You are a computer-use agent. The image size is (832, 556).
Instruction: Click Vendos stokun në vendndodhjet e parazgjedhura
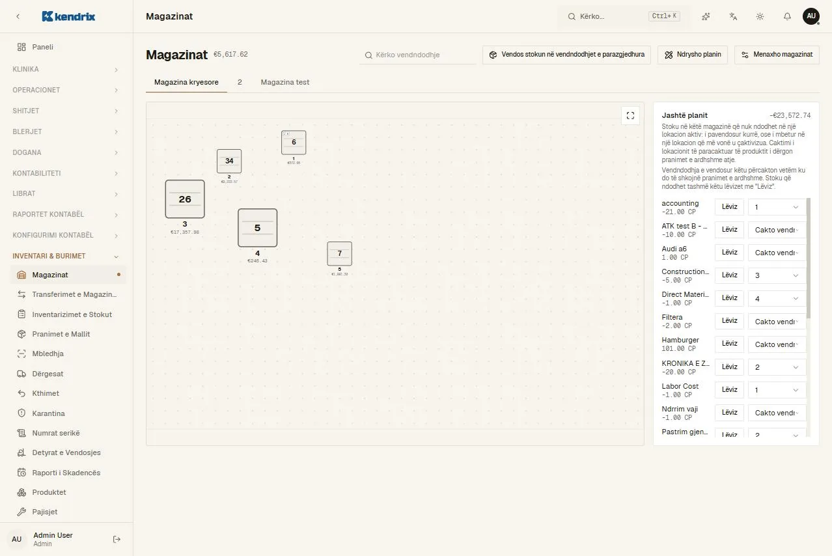click(x=567, y=55)
